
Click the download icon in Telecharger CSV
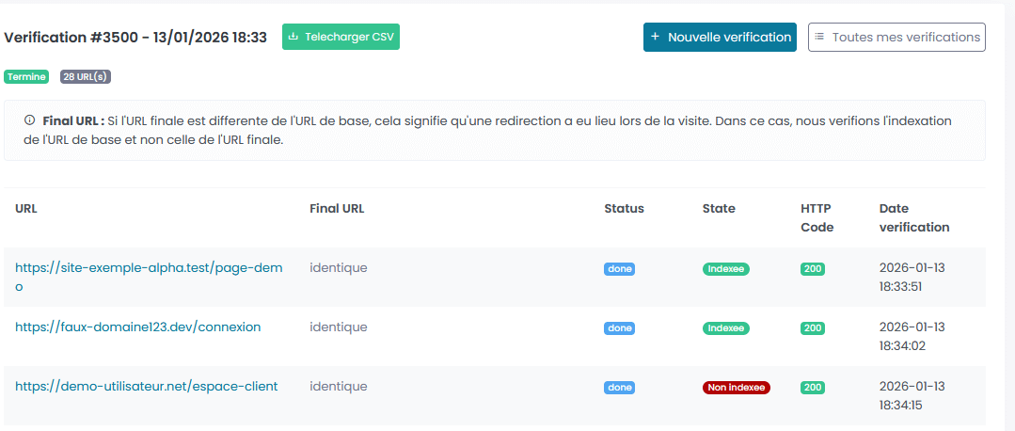point(293,38)
